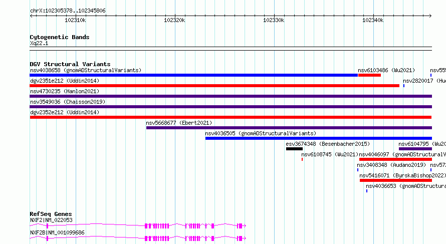Select the red dgv2351e212 variant bar
446x244 pixels.
(x=214, y=86)
